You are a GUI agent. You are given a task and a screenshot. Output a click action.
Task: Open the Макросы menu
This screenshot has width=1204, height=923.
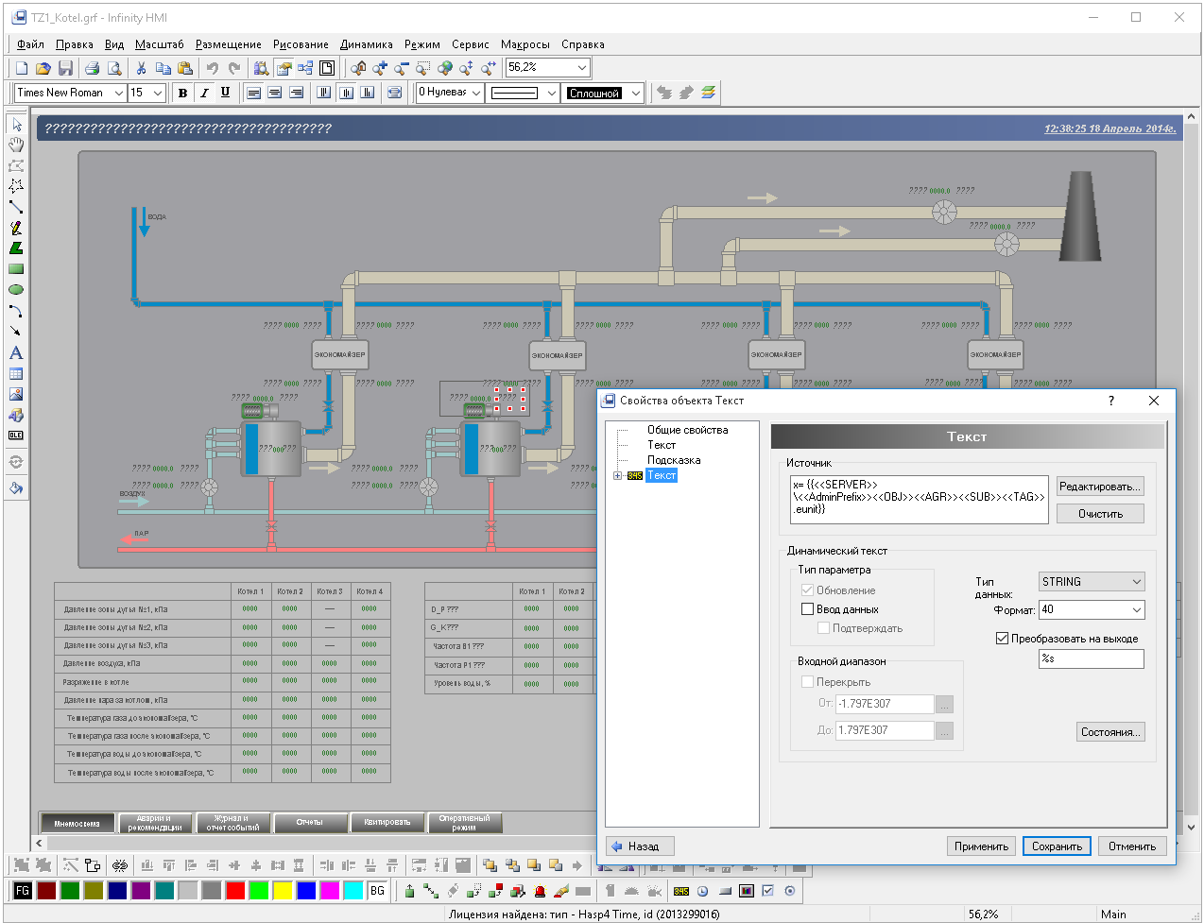click(x=525, y=44)
